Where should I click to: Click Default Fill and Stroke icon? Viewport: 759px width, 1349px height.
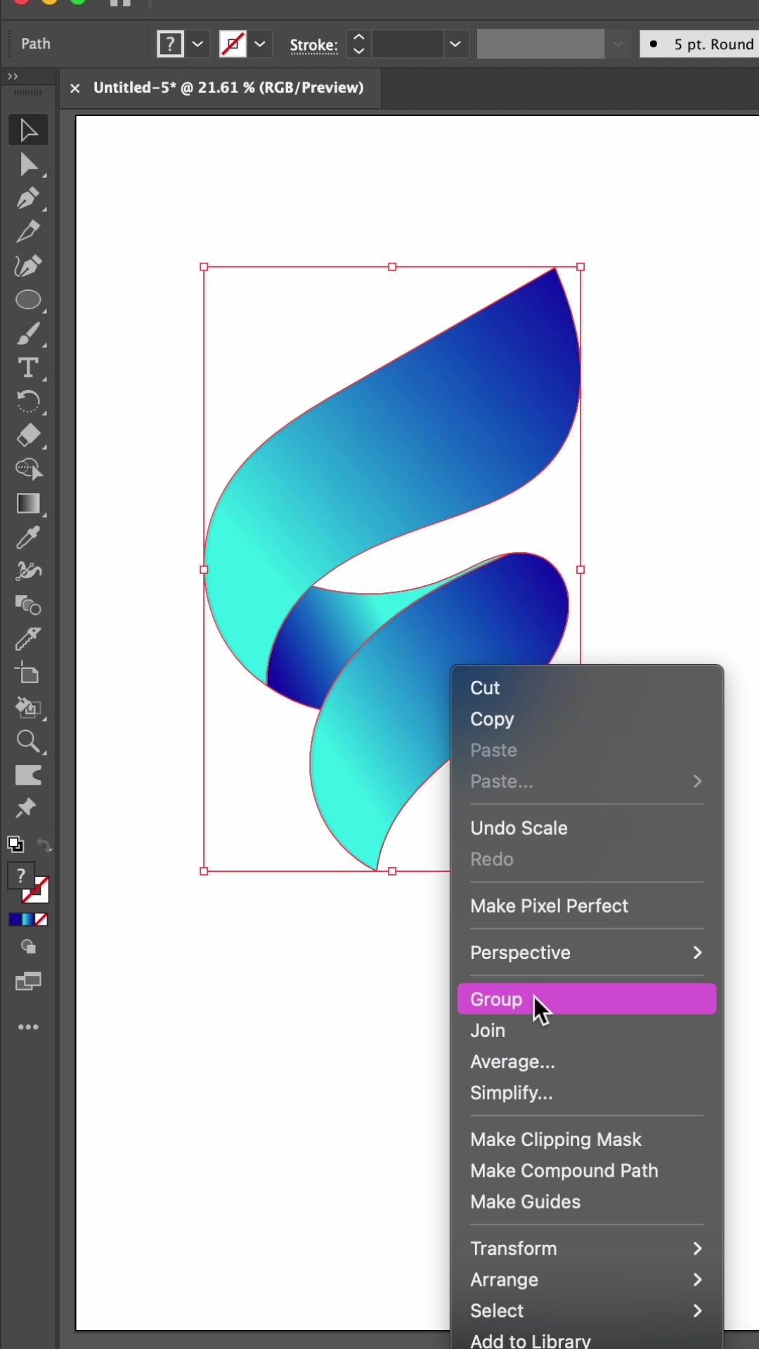(x=15, y=844)
